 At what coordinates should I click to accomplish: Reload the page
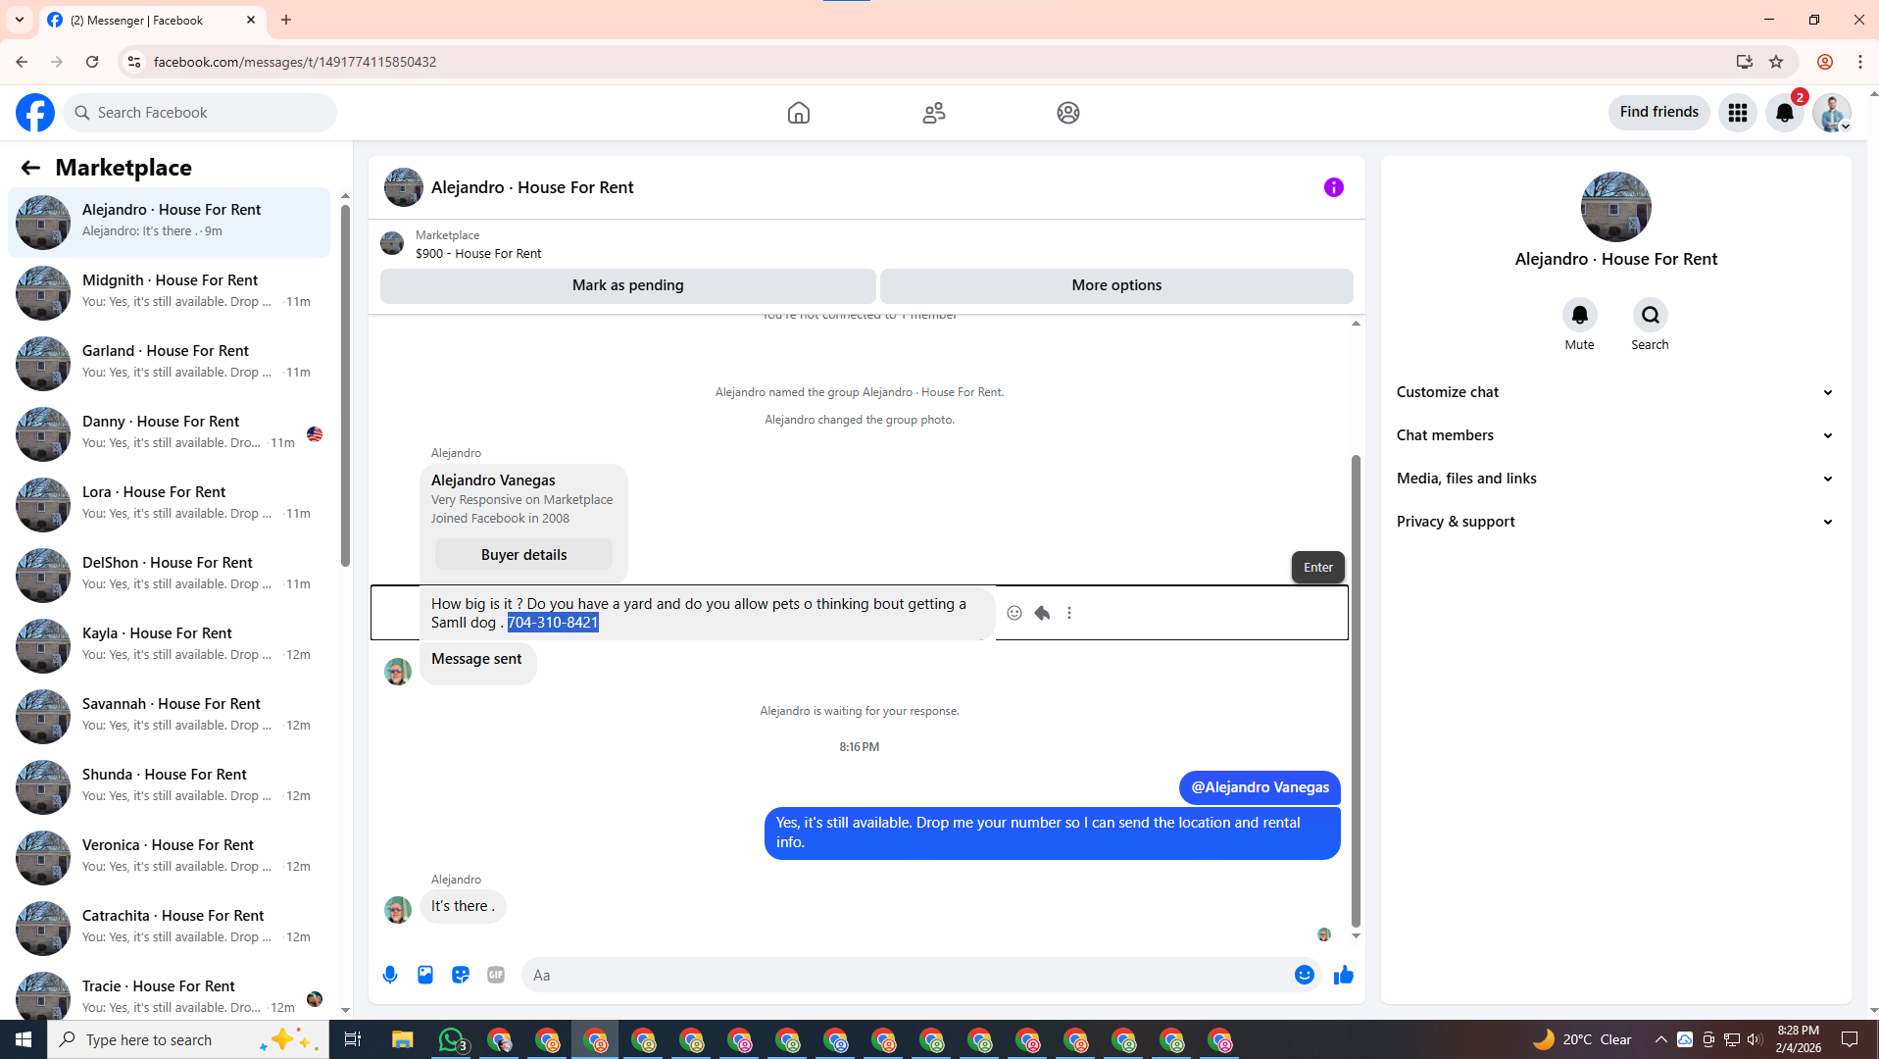[92, 62]
